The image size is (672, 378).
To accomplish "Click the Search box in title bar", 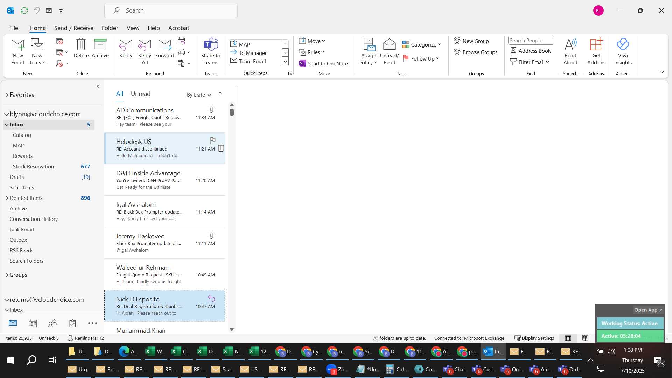I will 171,10.
